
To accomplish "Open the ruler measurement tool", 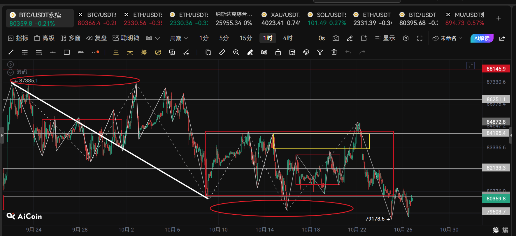I will click(222, 52).
